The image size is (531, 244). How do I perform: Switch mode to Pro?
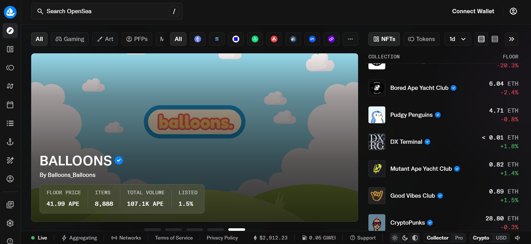click(459, 238)
